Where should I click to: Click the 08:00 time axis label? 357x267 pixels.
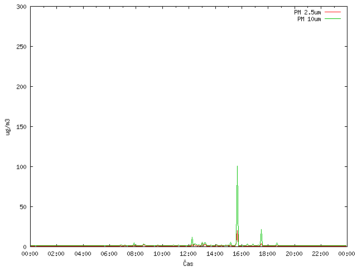point(136,254)
